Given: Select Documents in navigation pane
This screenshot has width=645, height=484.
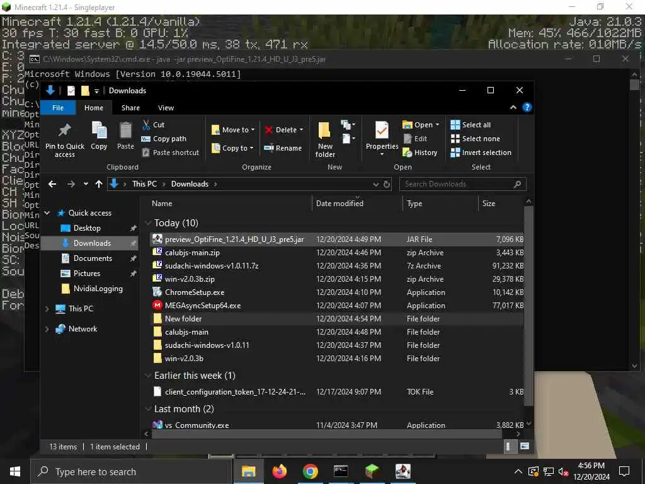Looking at the screenshot, I should [x=93, y=258].
